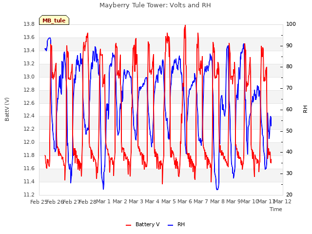Click the 11.2 left axis tick

pyautogui.click(x=29, y=195)
